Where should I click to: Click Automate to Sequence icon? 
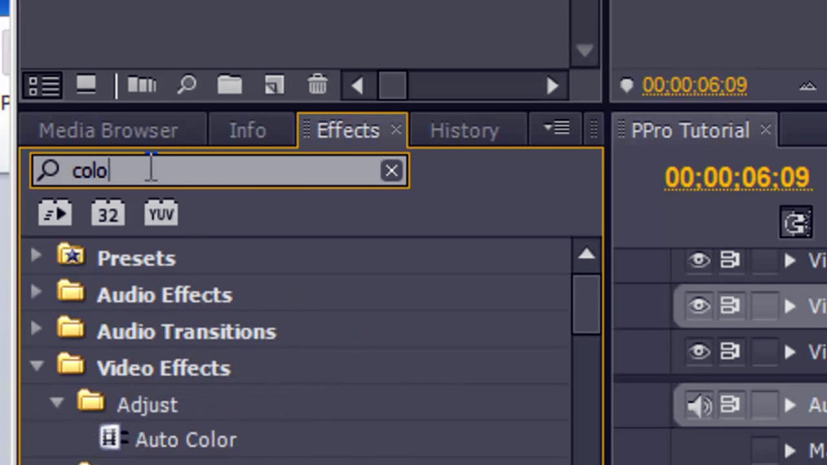tap(142, 85)
